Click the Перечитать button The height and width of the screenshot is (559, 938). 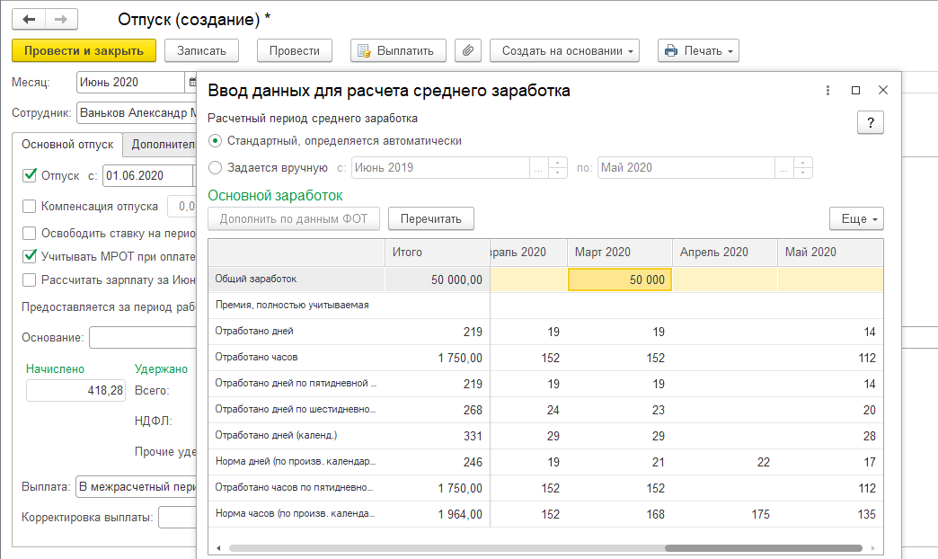[x=430, y=218]
